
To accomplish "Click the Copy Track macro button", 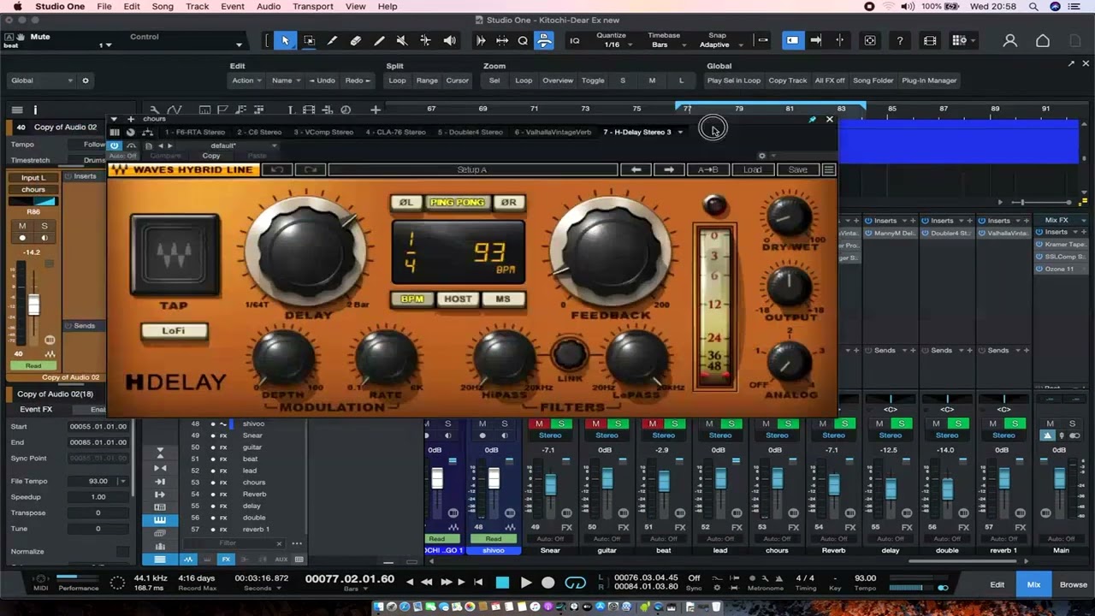I will tap(787, 80).
